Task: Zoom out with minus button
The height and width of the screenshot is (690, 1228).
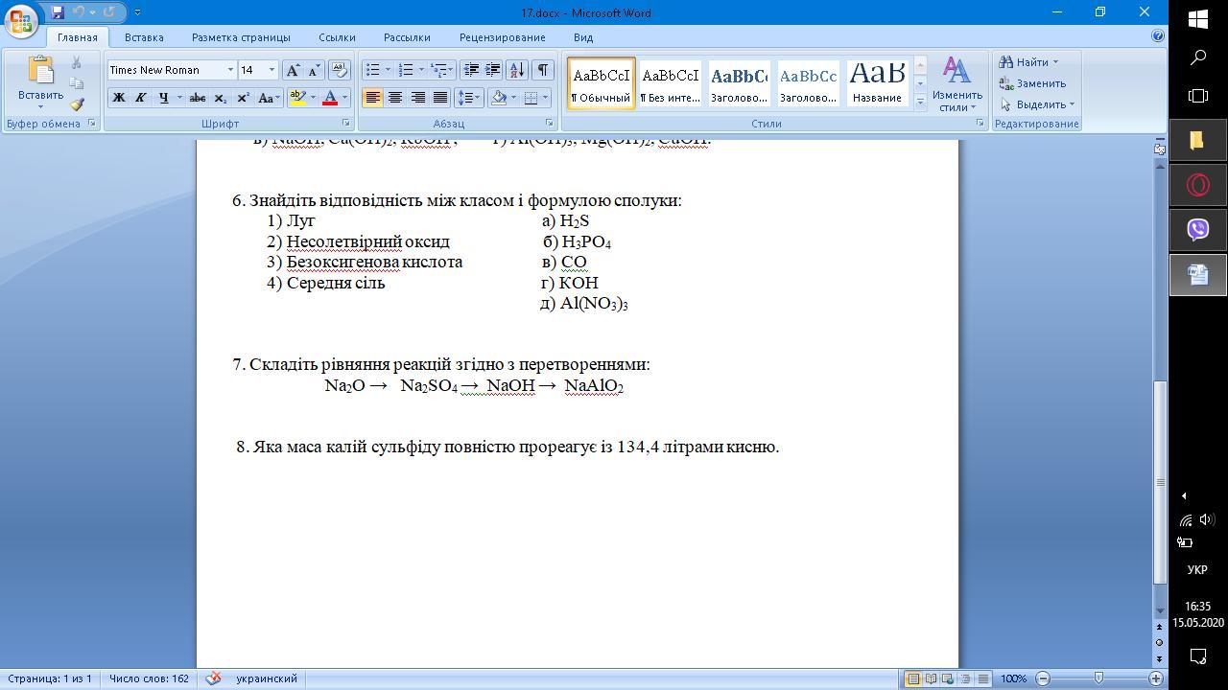Action: (x=1043, y=678)
